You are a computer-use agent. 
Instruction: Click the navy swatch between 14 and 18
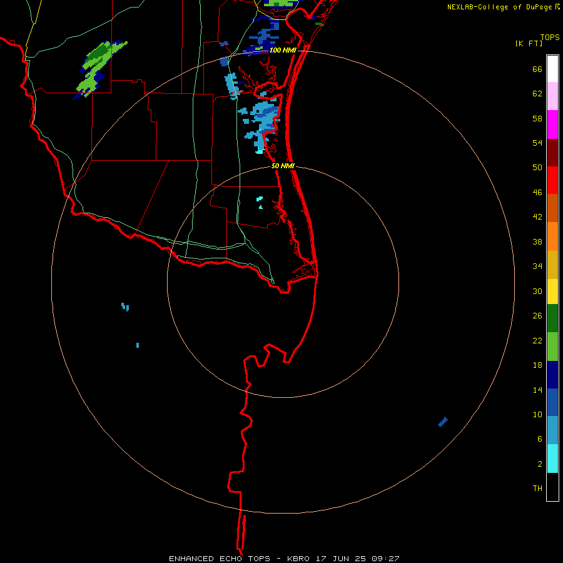(552, 375)
